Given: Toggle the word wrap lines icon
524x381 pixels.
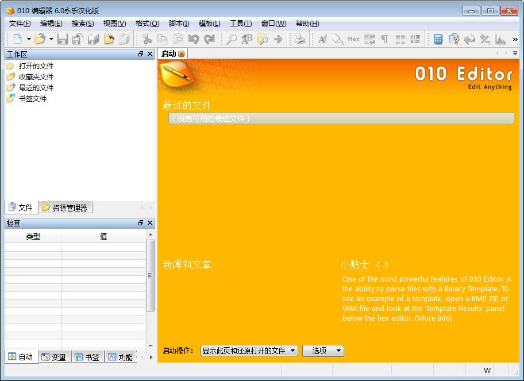Looking at the screenshot, I should coord(369,39).
